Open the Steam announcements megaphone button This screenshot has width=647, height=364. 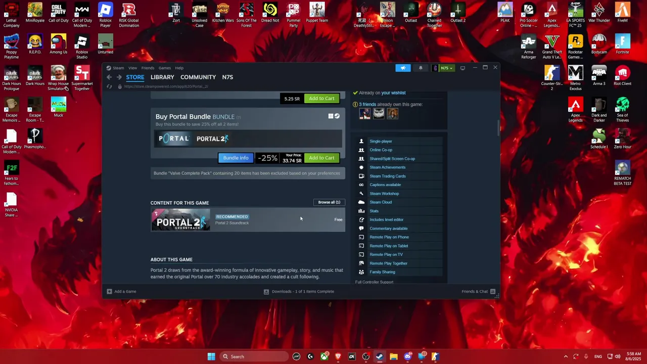[403, 68]
